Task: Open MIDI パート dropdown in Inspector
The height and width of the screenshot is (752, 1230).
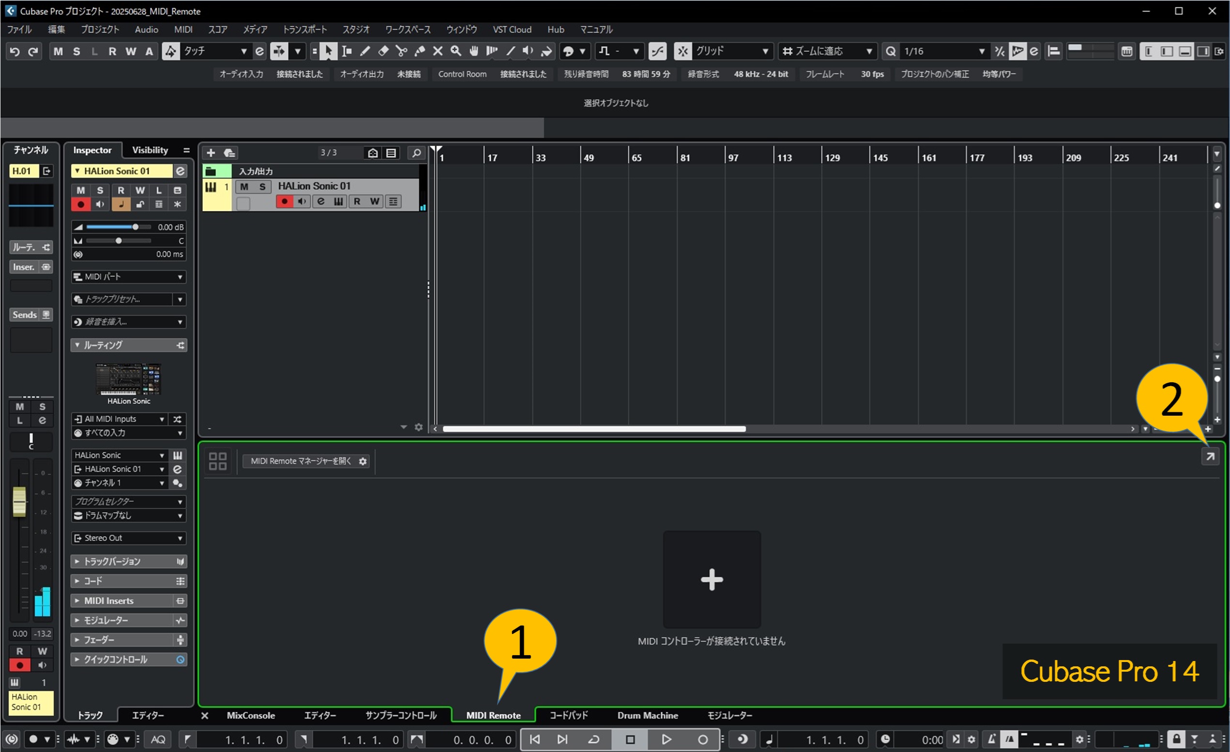Action: click(129, 277)
